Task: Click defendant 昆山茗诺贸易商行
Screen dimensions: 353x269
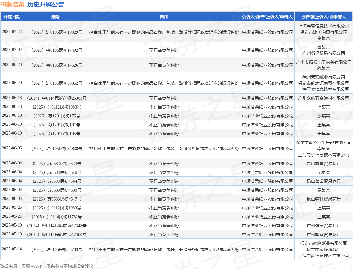Action: click(323, 181)
